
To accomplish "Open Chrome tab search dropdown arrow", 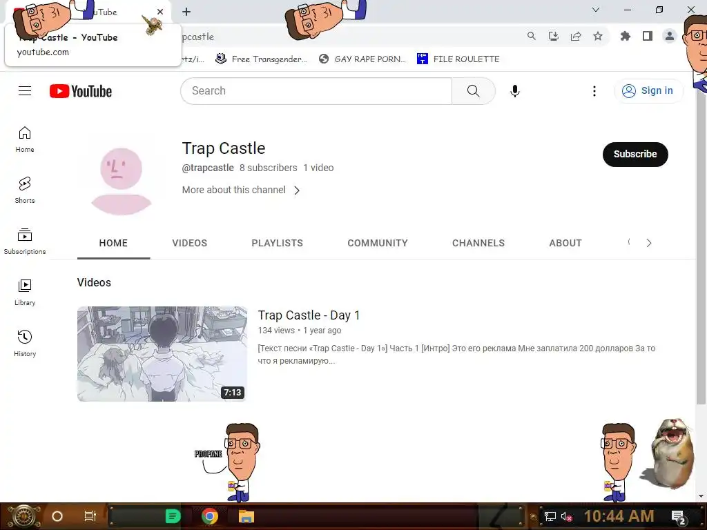I will pos(596,10).
